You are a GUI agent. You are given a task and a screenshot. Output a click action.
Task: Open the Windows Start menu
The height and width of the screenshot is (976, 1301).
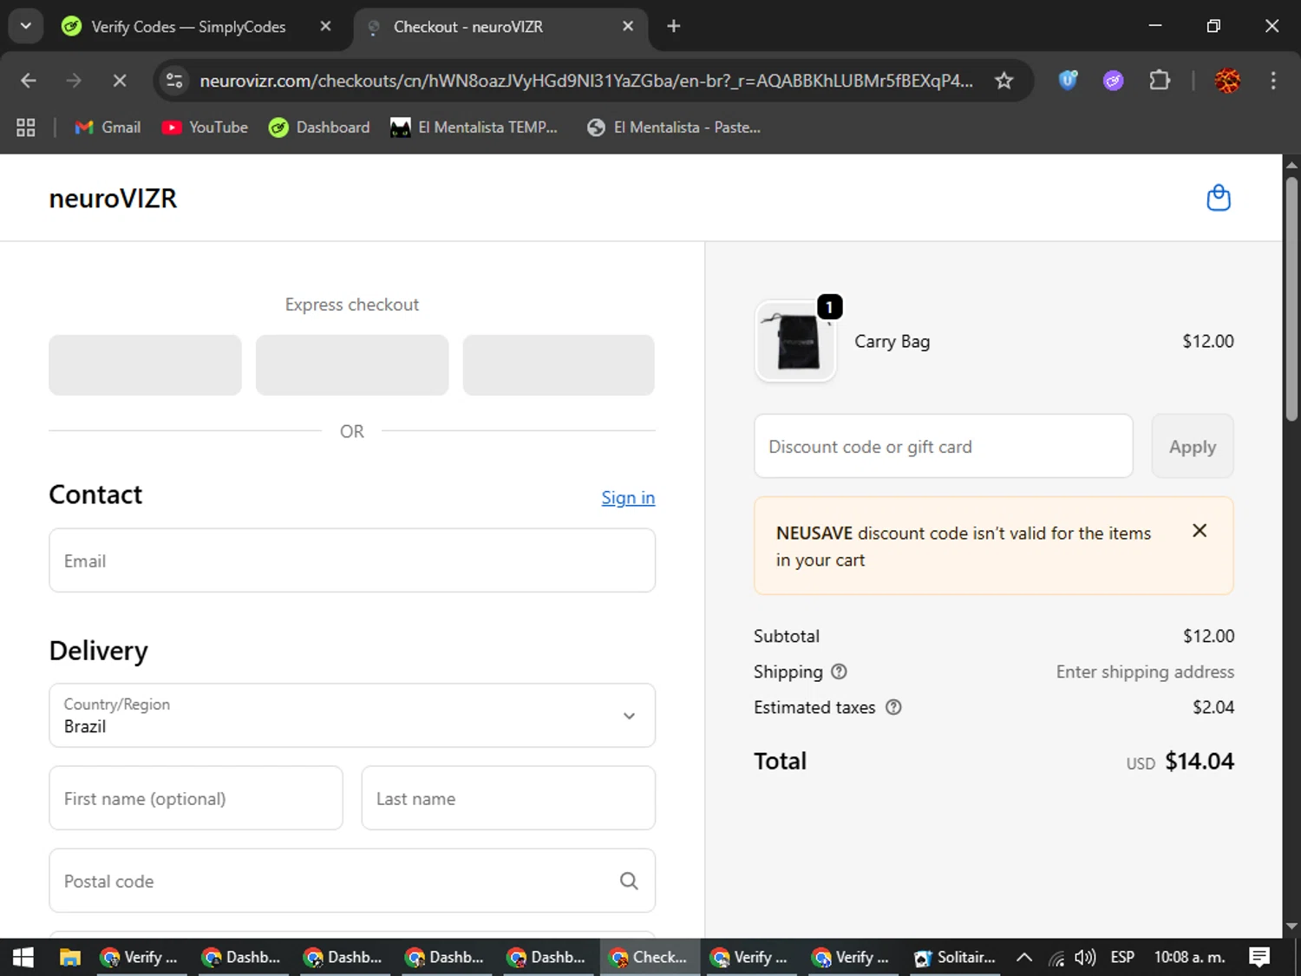(23, 957)
